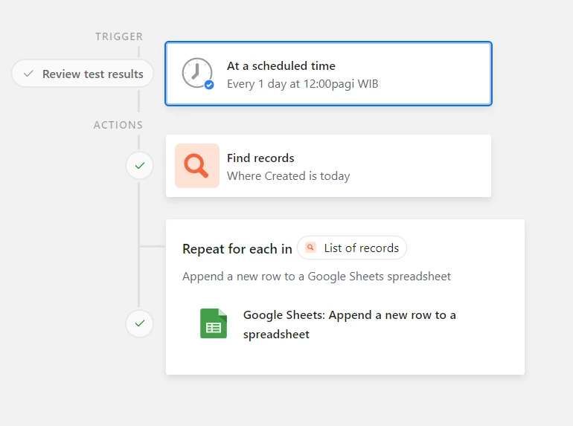Select the At a scheduled time trigger card
Image resolution: width=573 pixels, height=426 pixels.
click(x=328, y=74)
